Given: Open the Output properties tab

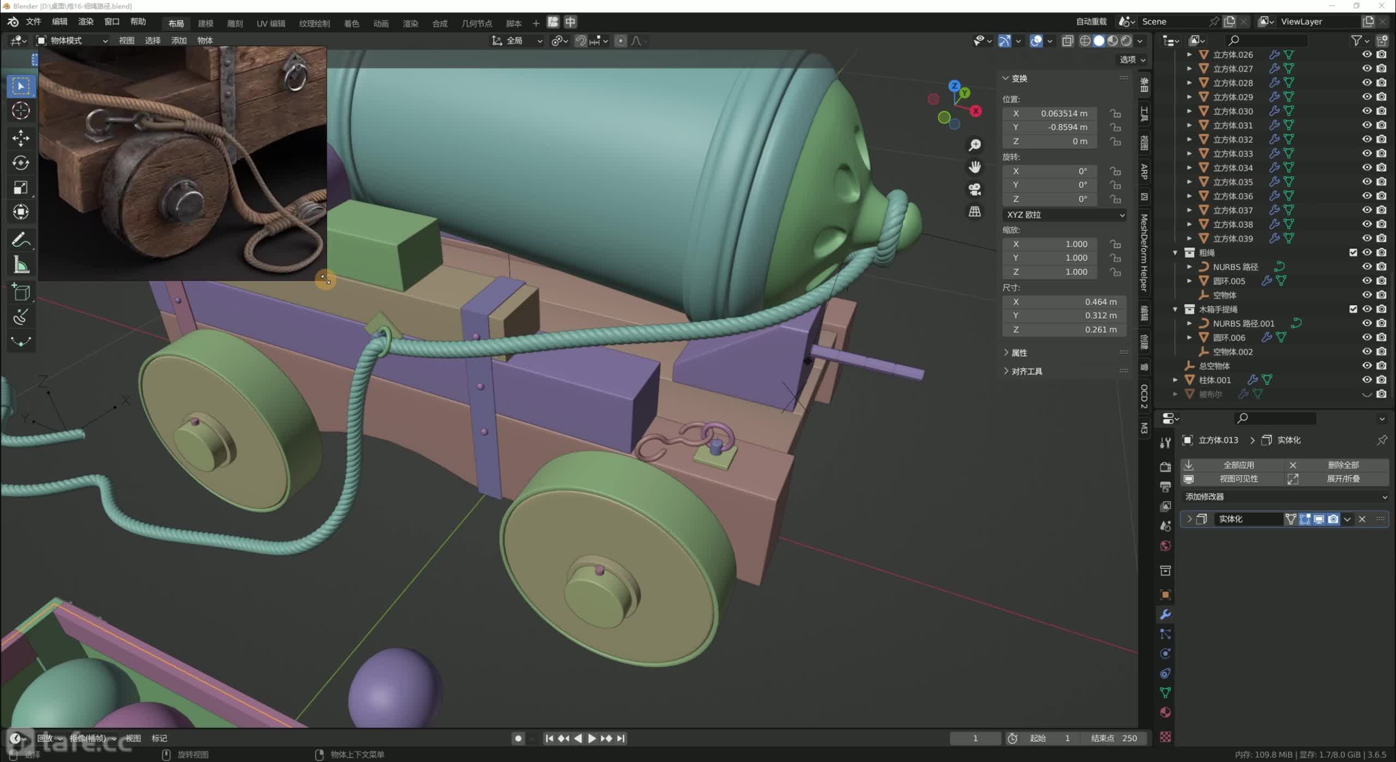Looking at the screenshot, I should (x=1165, y=487).
